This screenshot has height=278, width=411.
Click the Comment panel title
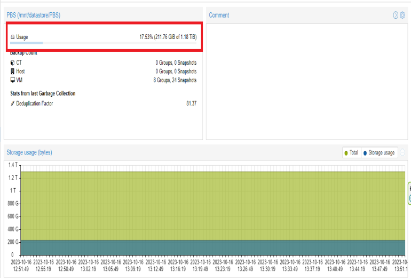coord(219,15)
